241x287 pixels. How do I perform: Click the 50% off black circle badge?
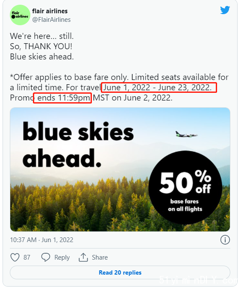click(185, 187)
